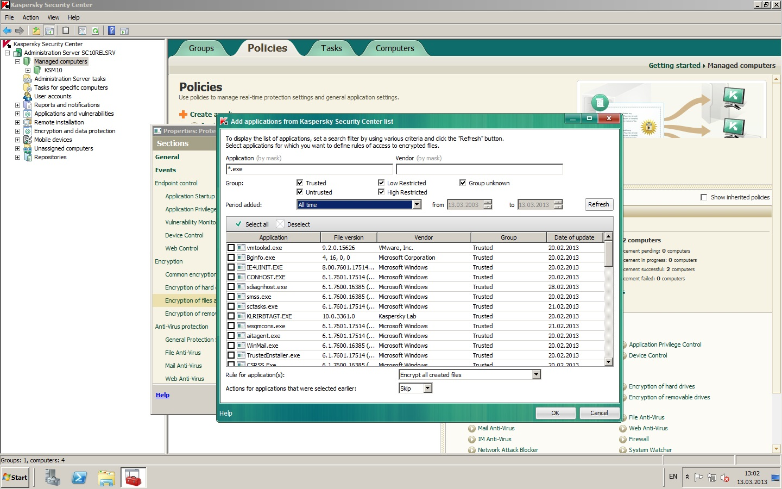Open the Action menu
This screenshot has width=782, height=489.
pyautogui.click(x=30, y=17)
